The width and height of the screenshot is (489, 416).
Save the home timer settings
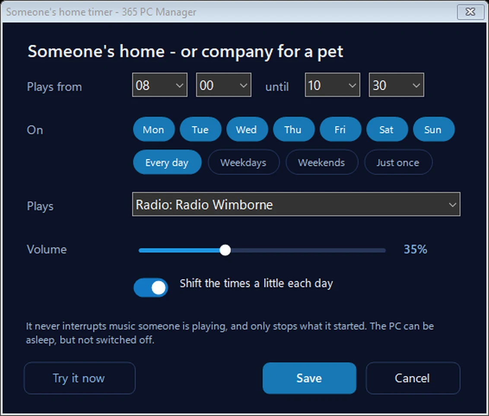[309, 378]
